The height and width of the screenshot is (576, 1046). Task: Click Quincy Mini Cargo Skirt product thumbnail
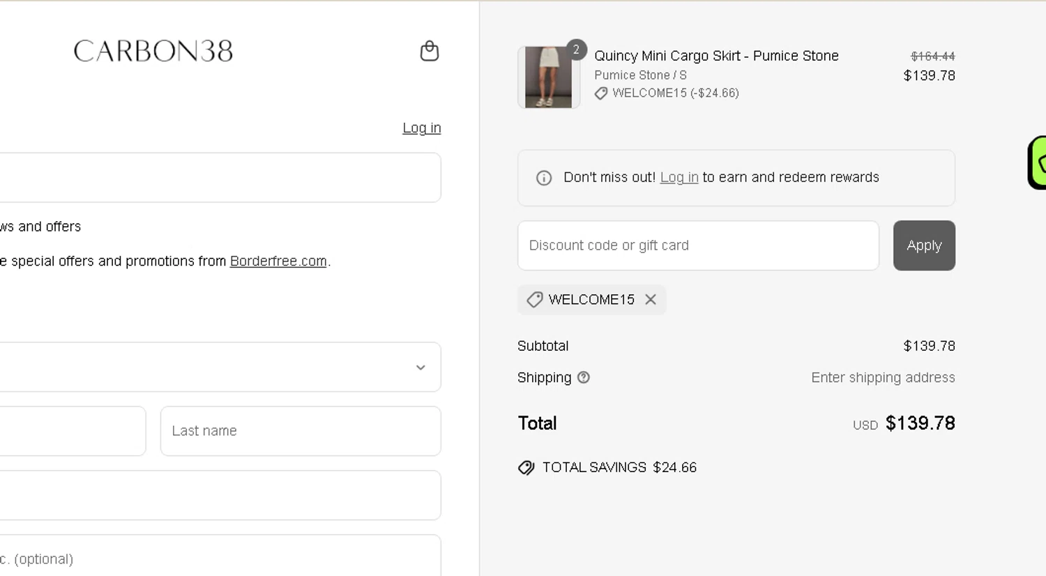(548, 77)
